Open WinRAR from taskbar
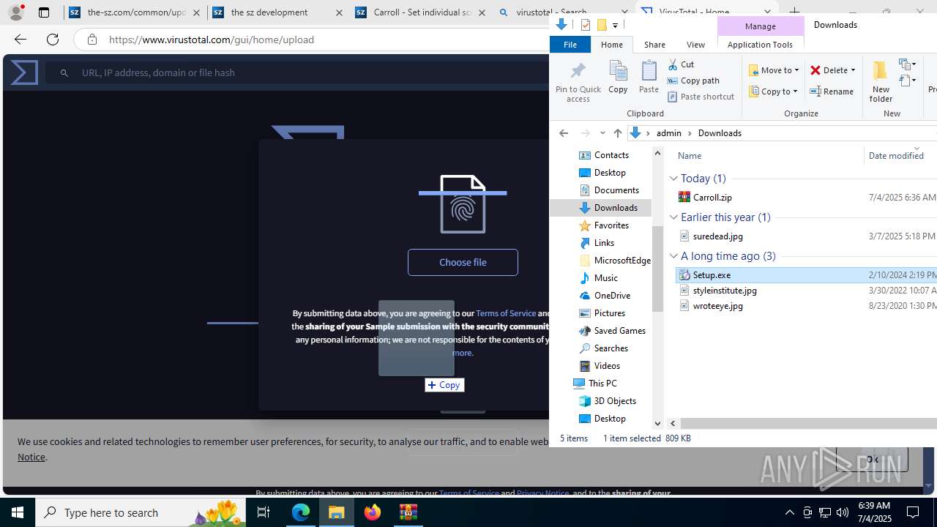Viewport: 937px width, 527px height. [x=408, y=512]
